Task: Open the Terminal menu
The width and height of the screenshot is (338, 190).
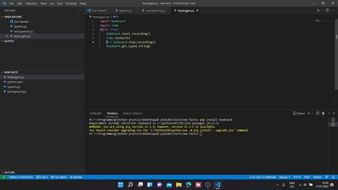Action: (71, 4)
